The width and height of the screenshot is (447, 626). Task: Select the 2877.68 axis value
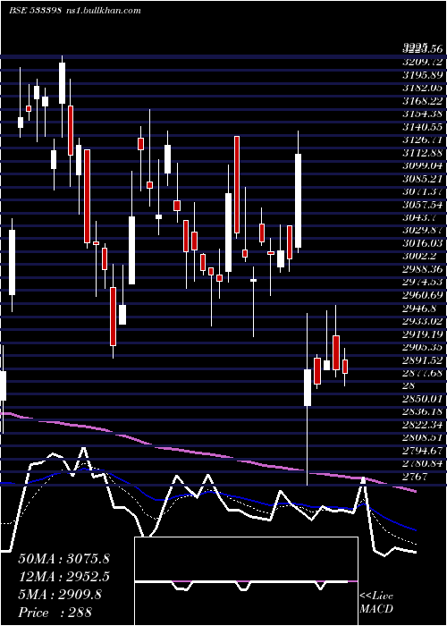coord(422,373)
